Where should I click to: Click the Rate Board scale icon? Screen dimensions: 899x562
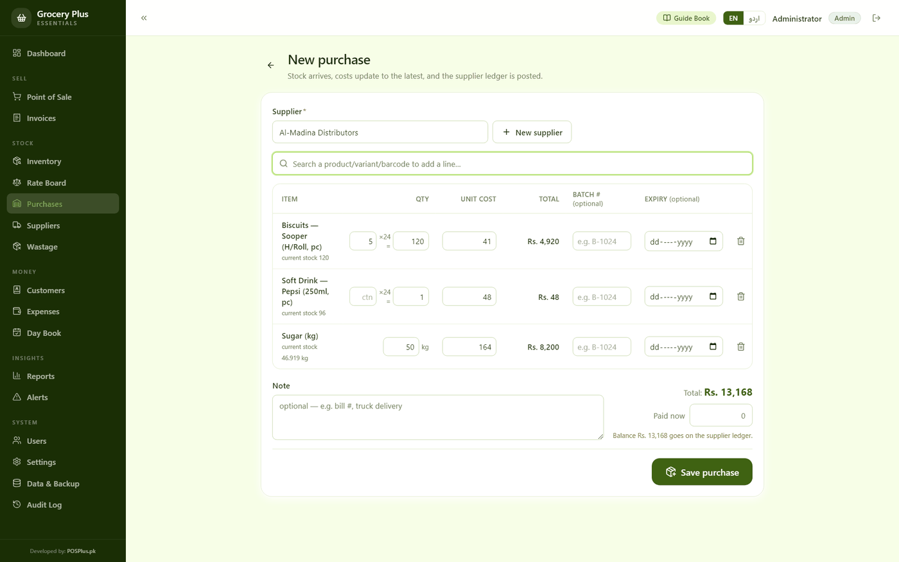coord(17,182)
